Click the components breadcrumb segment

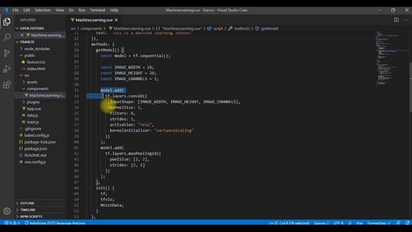coord(91,28)
